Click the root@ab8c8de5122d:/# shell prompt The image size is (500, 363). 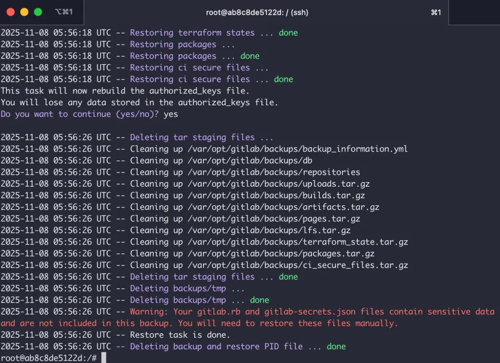(49, 357)
